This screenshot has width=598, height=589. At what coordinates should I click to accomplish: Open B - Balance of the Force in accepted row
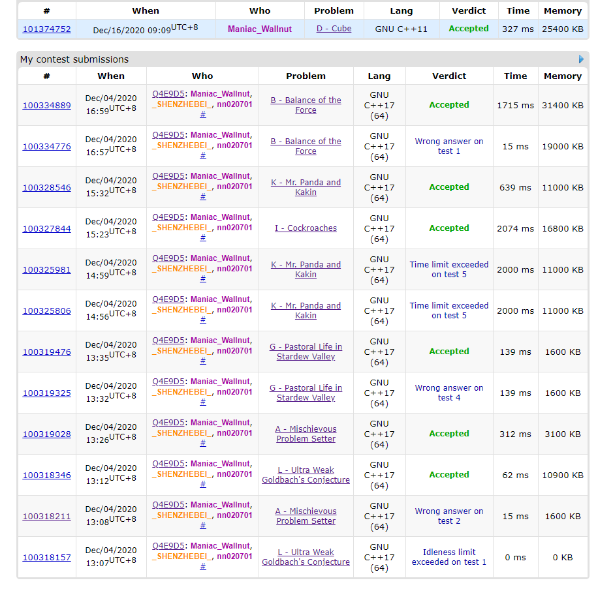coord(306,105)
